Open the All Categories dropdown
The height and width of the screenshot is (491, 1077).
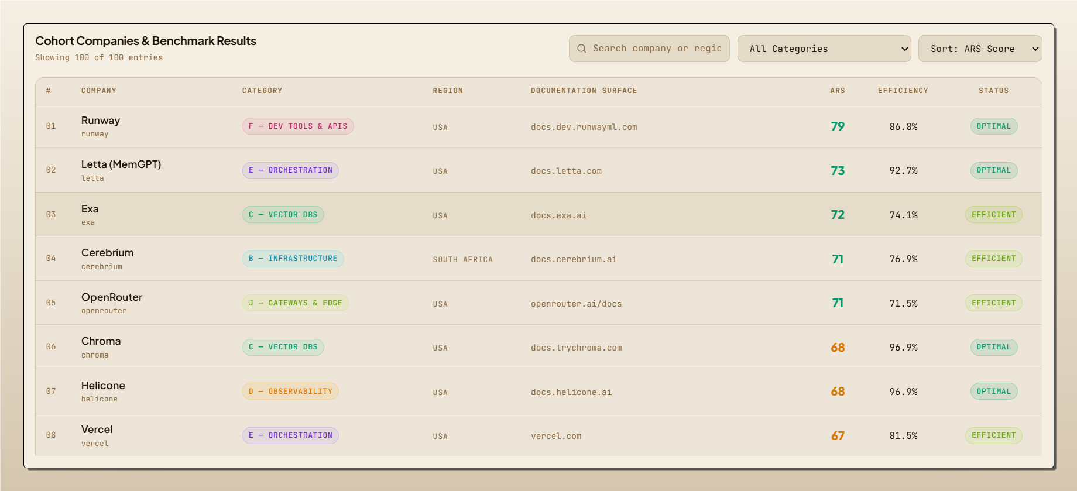tap(824, 49)
